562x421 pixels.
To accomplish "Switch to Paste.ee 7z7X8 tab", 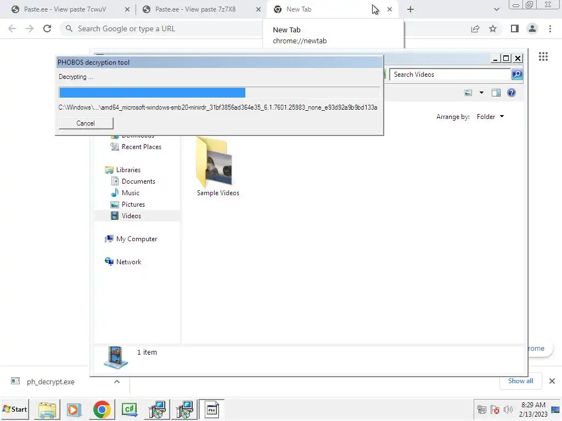I will 195,9.
